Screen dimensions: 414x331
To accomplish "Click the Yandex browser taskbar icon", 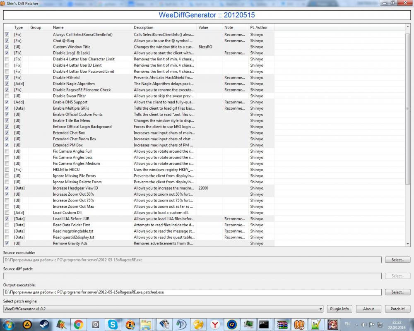I will pyautogui.click(x=215, y=324).
